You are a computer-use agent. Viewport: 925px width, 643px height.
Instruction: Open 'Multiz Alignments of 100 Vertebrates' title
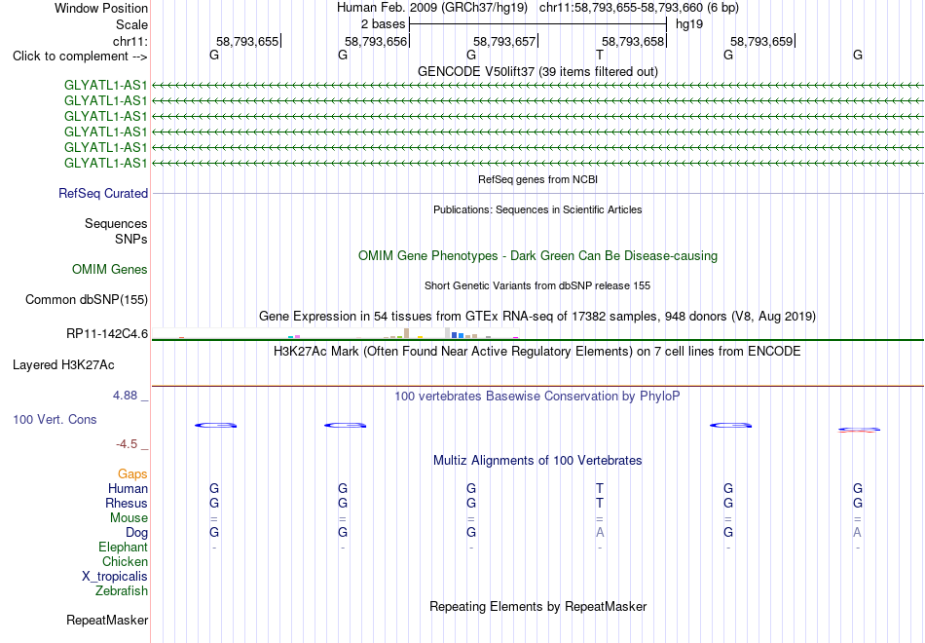tap(537, 461)
